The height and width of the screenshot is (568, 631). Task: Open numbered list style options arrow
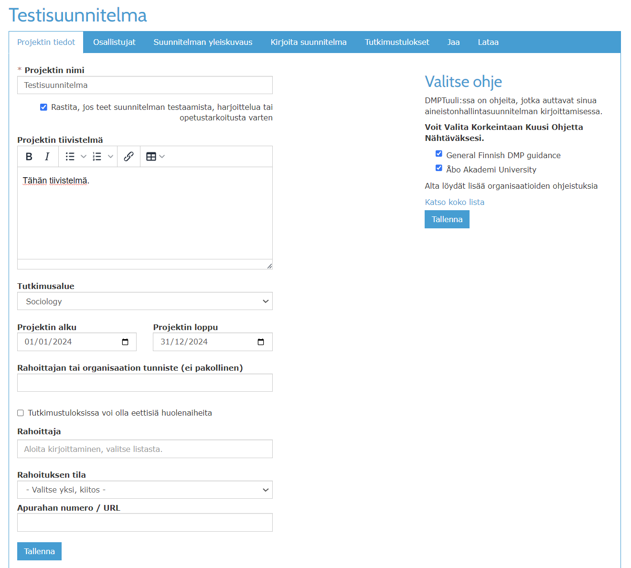(x=110, y=157)
